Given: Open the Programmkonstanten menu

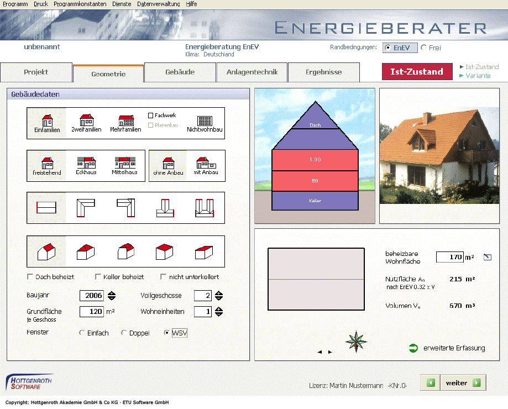Looking at the screenshot, I should [x=80, y=4].
